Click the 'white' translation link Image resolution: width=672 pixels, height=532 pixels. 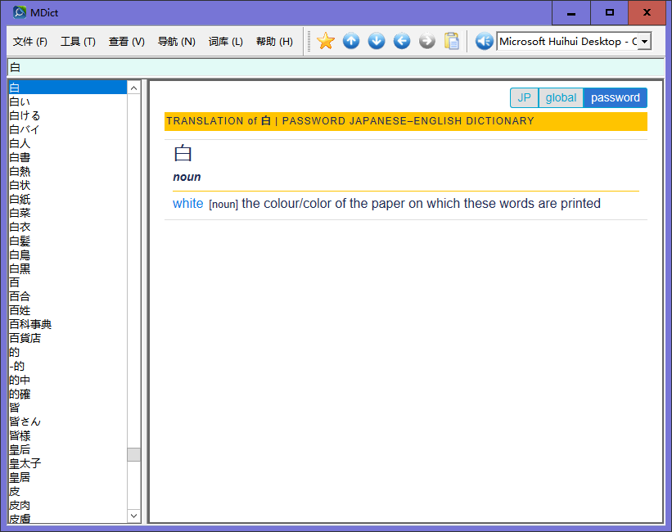pyautogui.click(x=187, y=204)
